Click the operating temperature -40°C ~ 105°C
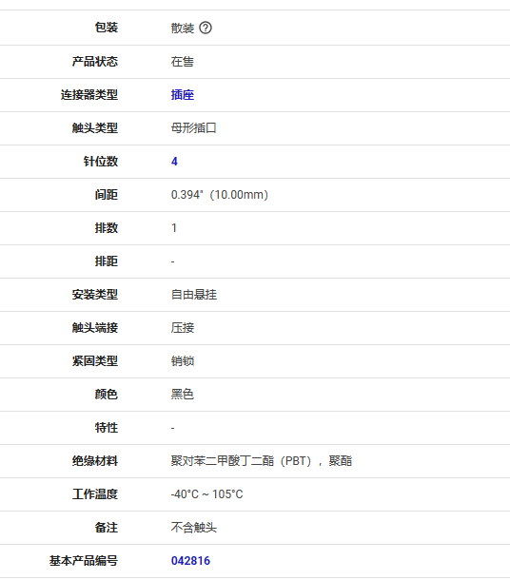This screenshot has height=580, width=510. coord(206,494)
